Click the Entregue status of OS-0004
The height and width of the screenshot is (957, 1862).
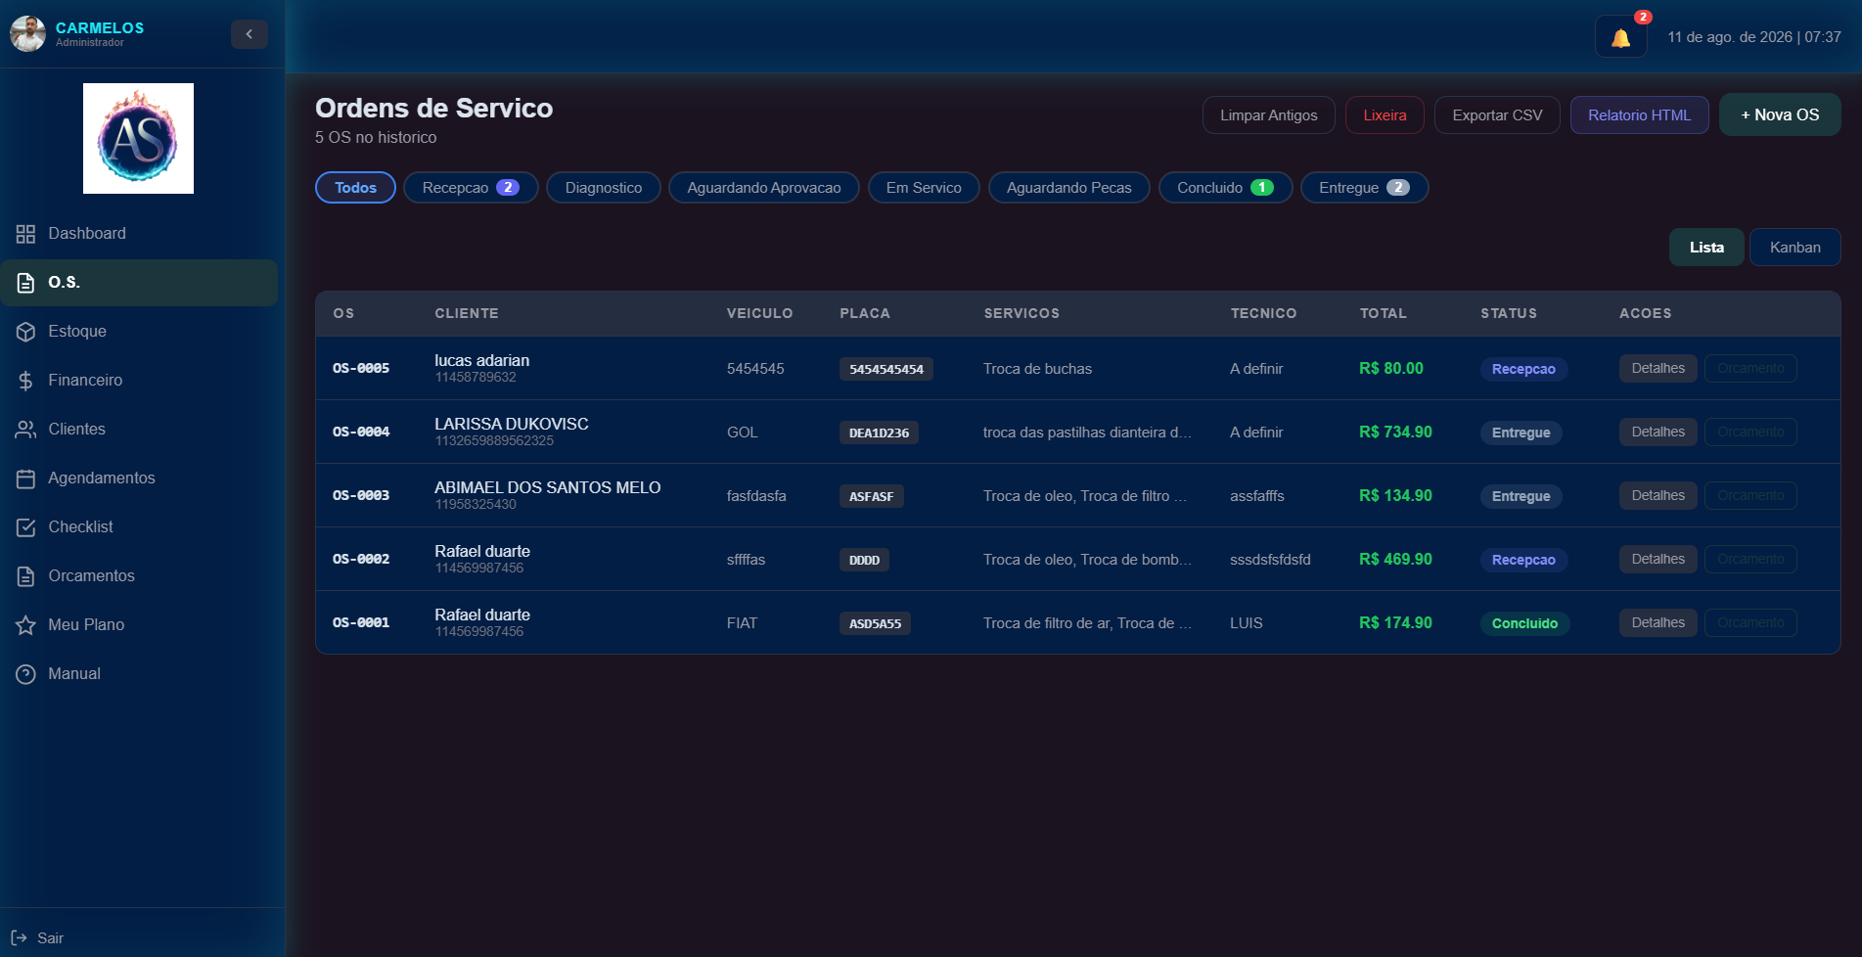click(1521, 433)
